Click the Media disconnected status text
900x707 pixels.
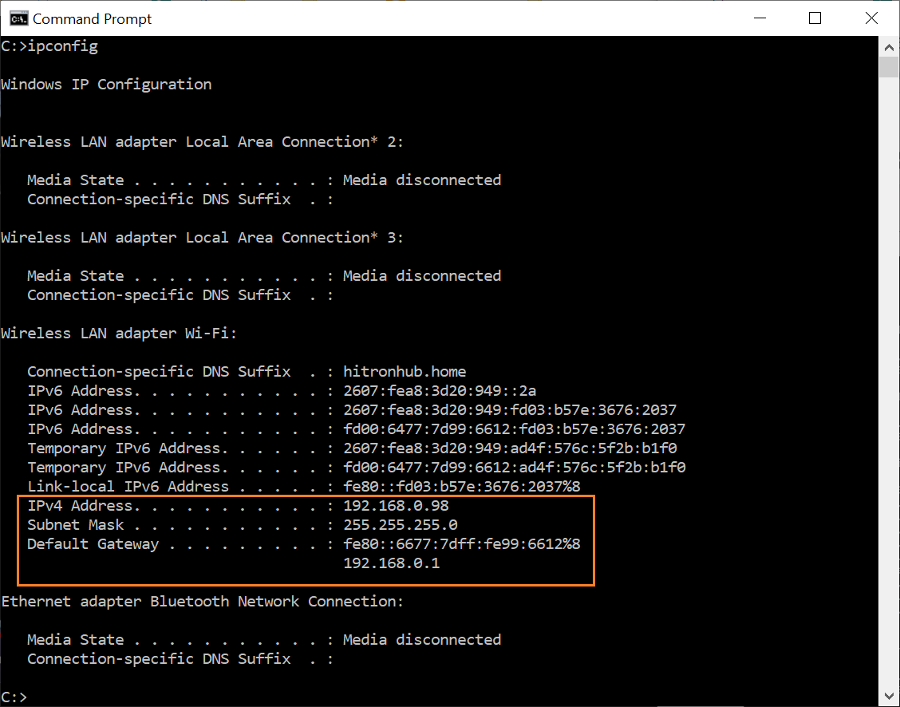coord(421,180)
